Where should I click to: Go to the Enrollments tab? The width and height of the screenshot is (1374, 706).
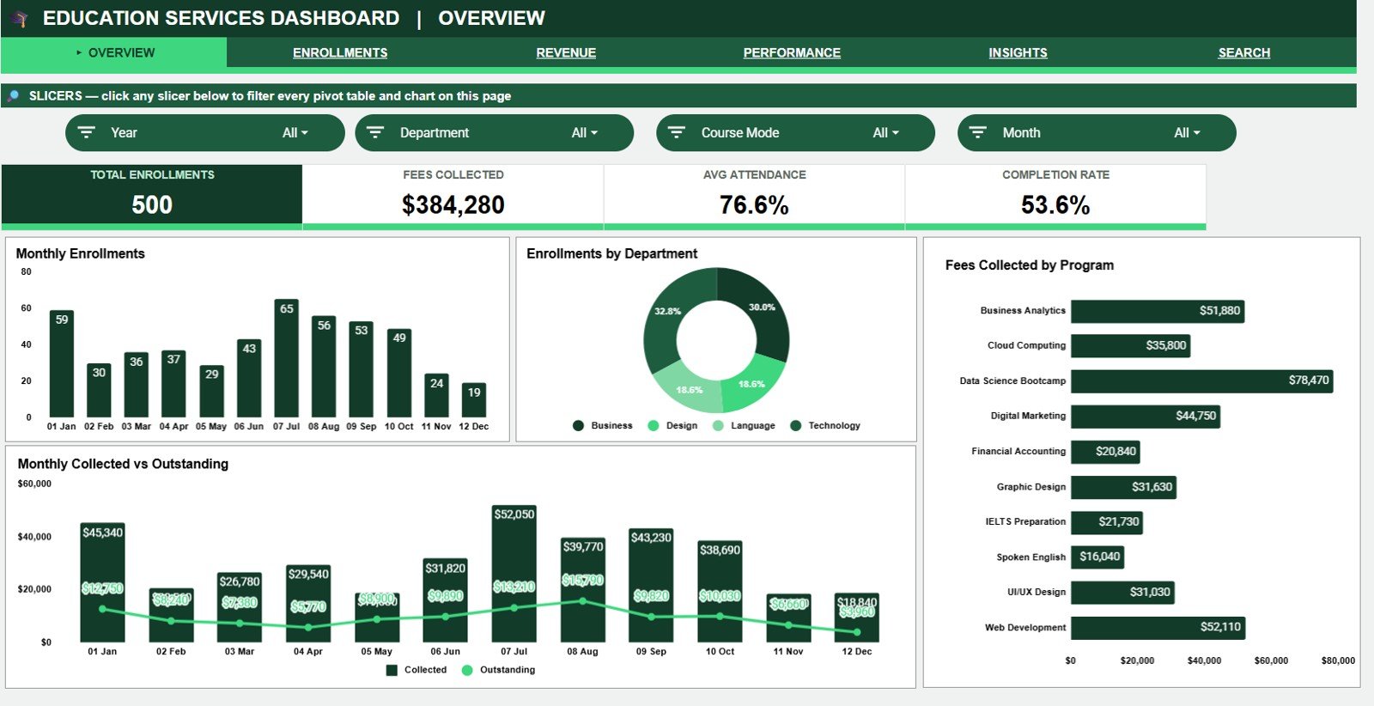point(340,52)
